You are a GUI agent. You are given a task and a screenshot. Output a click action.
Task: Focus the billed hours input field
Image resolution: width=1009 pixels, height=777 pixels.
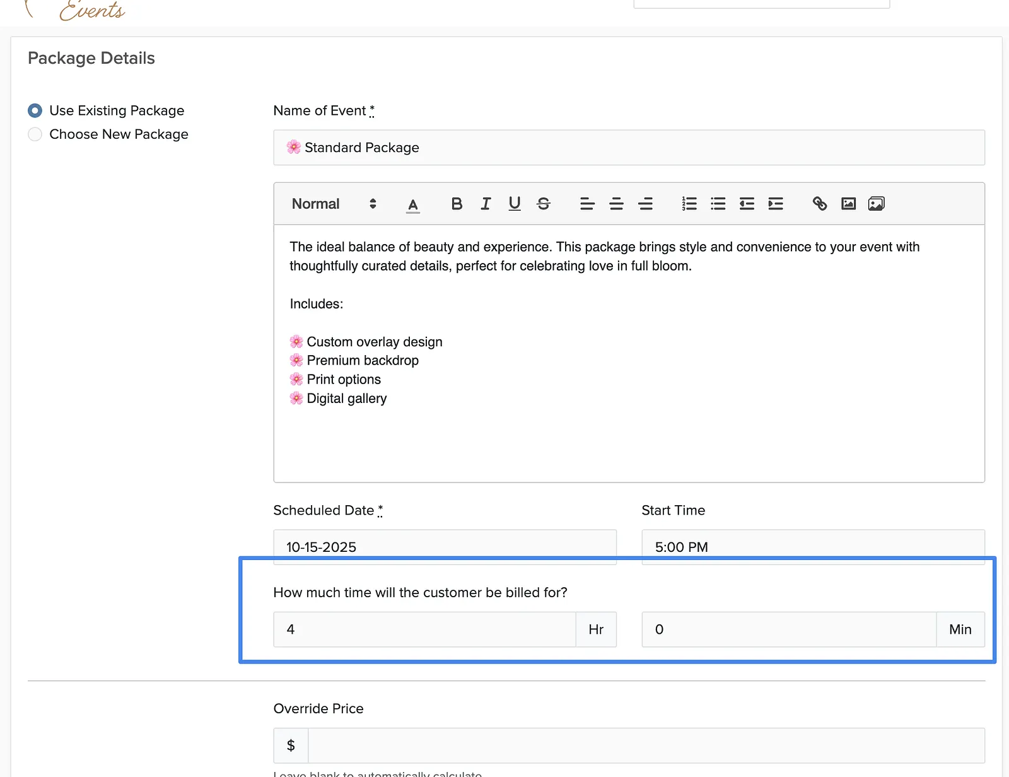[x=424, y=629]
